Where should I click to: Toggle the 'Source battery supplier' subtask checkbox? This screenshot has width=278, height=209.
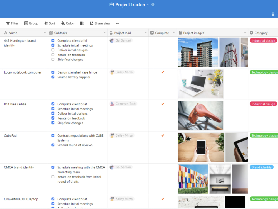pos(53,77)
